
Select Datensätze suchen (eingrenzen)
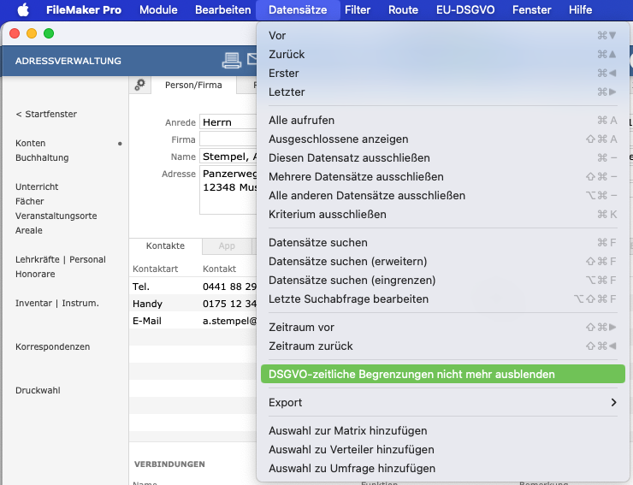tap(443, 281)
